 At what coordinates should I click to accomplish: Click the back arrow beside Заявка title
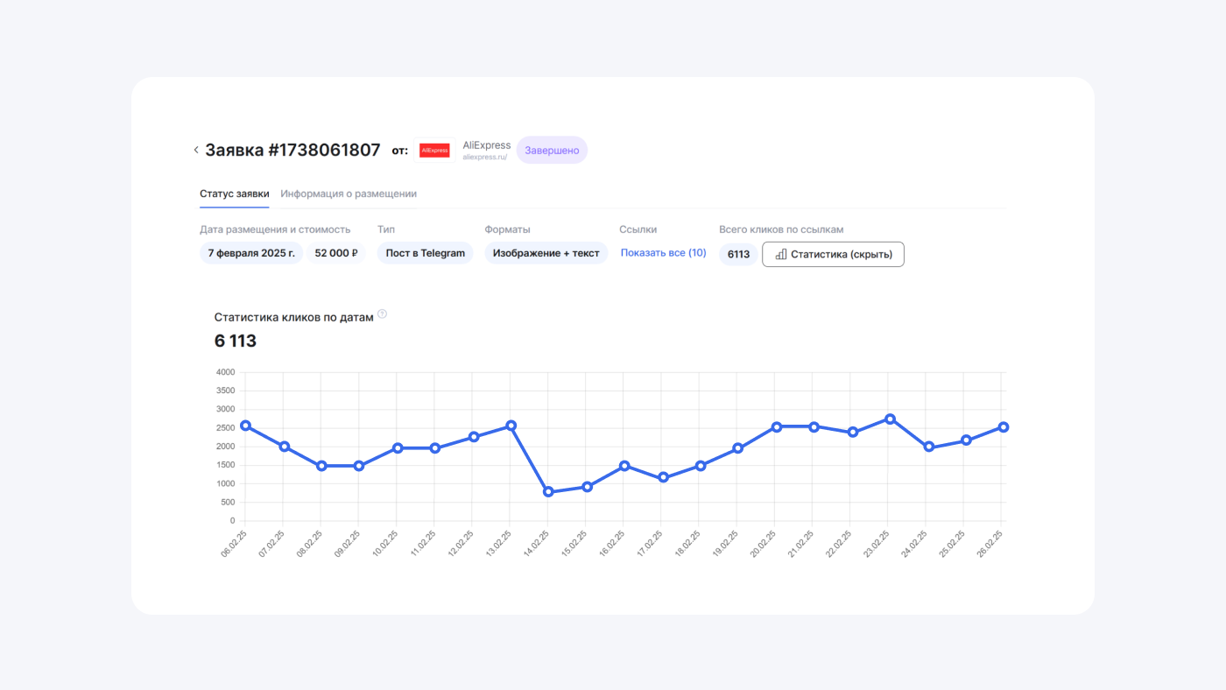[x=196, y=150]
